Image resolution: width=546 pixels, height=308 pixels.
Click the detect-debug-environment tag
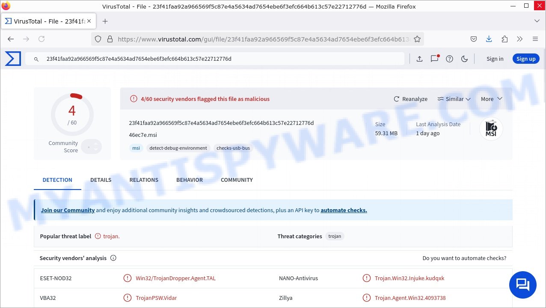[x=178, y=148]
